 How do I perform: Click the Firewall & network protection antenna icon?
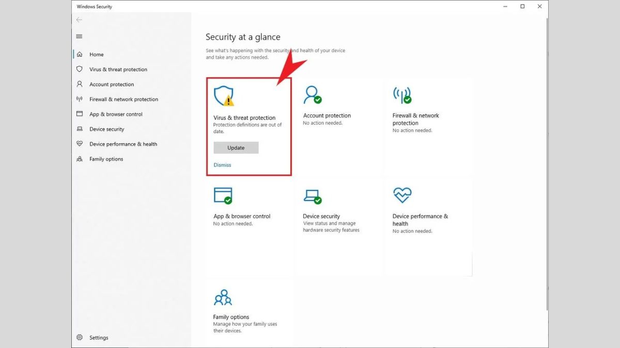tap(402, 95)
